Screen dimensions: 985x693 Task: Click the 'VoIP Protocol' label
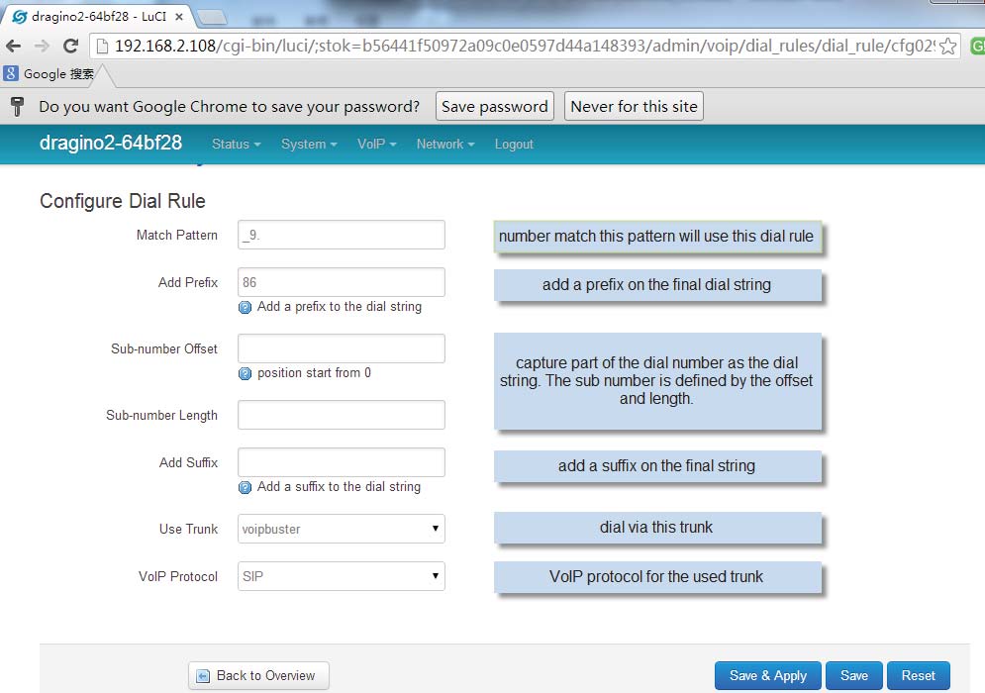pos(178,577)
